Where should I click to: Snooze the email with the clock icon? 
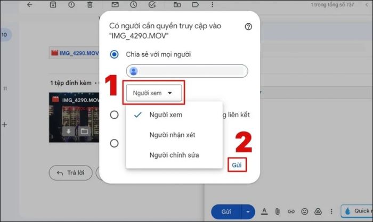pyautogui.click(x=133, y=4)
